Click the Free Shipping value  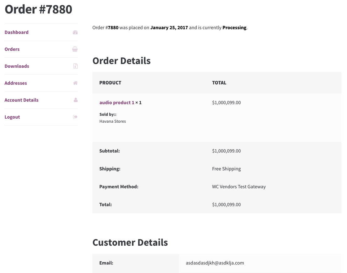click(x=226, y=169)
